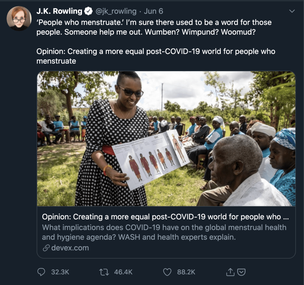View the 88.2K likes count
304x285 pixels.
pos(186,272)
